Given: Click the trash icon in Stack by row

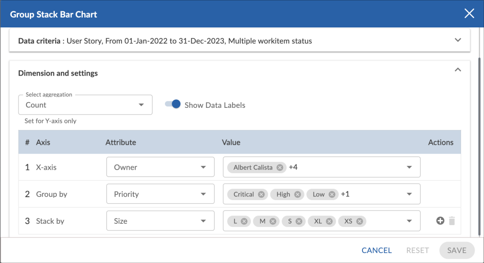Looking at the screenshot, I should [452, 221].
